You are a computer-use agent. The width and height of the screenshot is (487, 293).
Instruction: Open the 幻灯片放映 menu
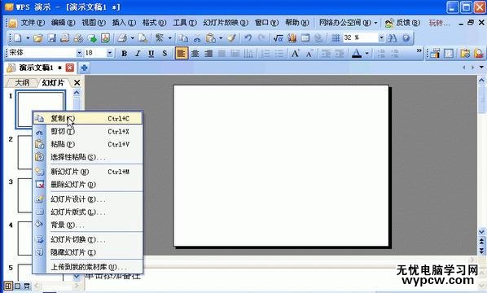226,23
